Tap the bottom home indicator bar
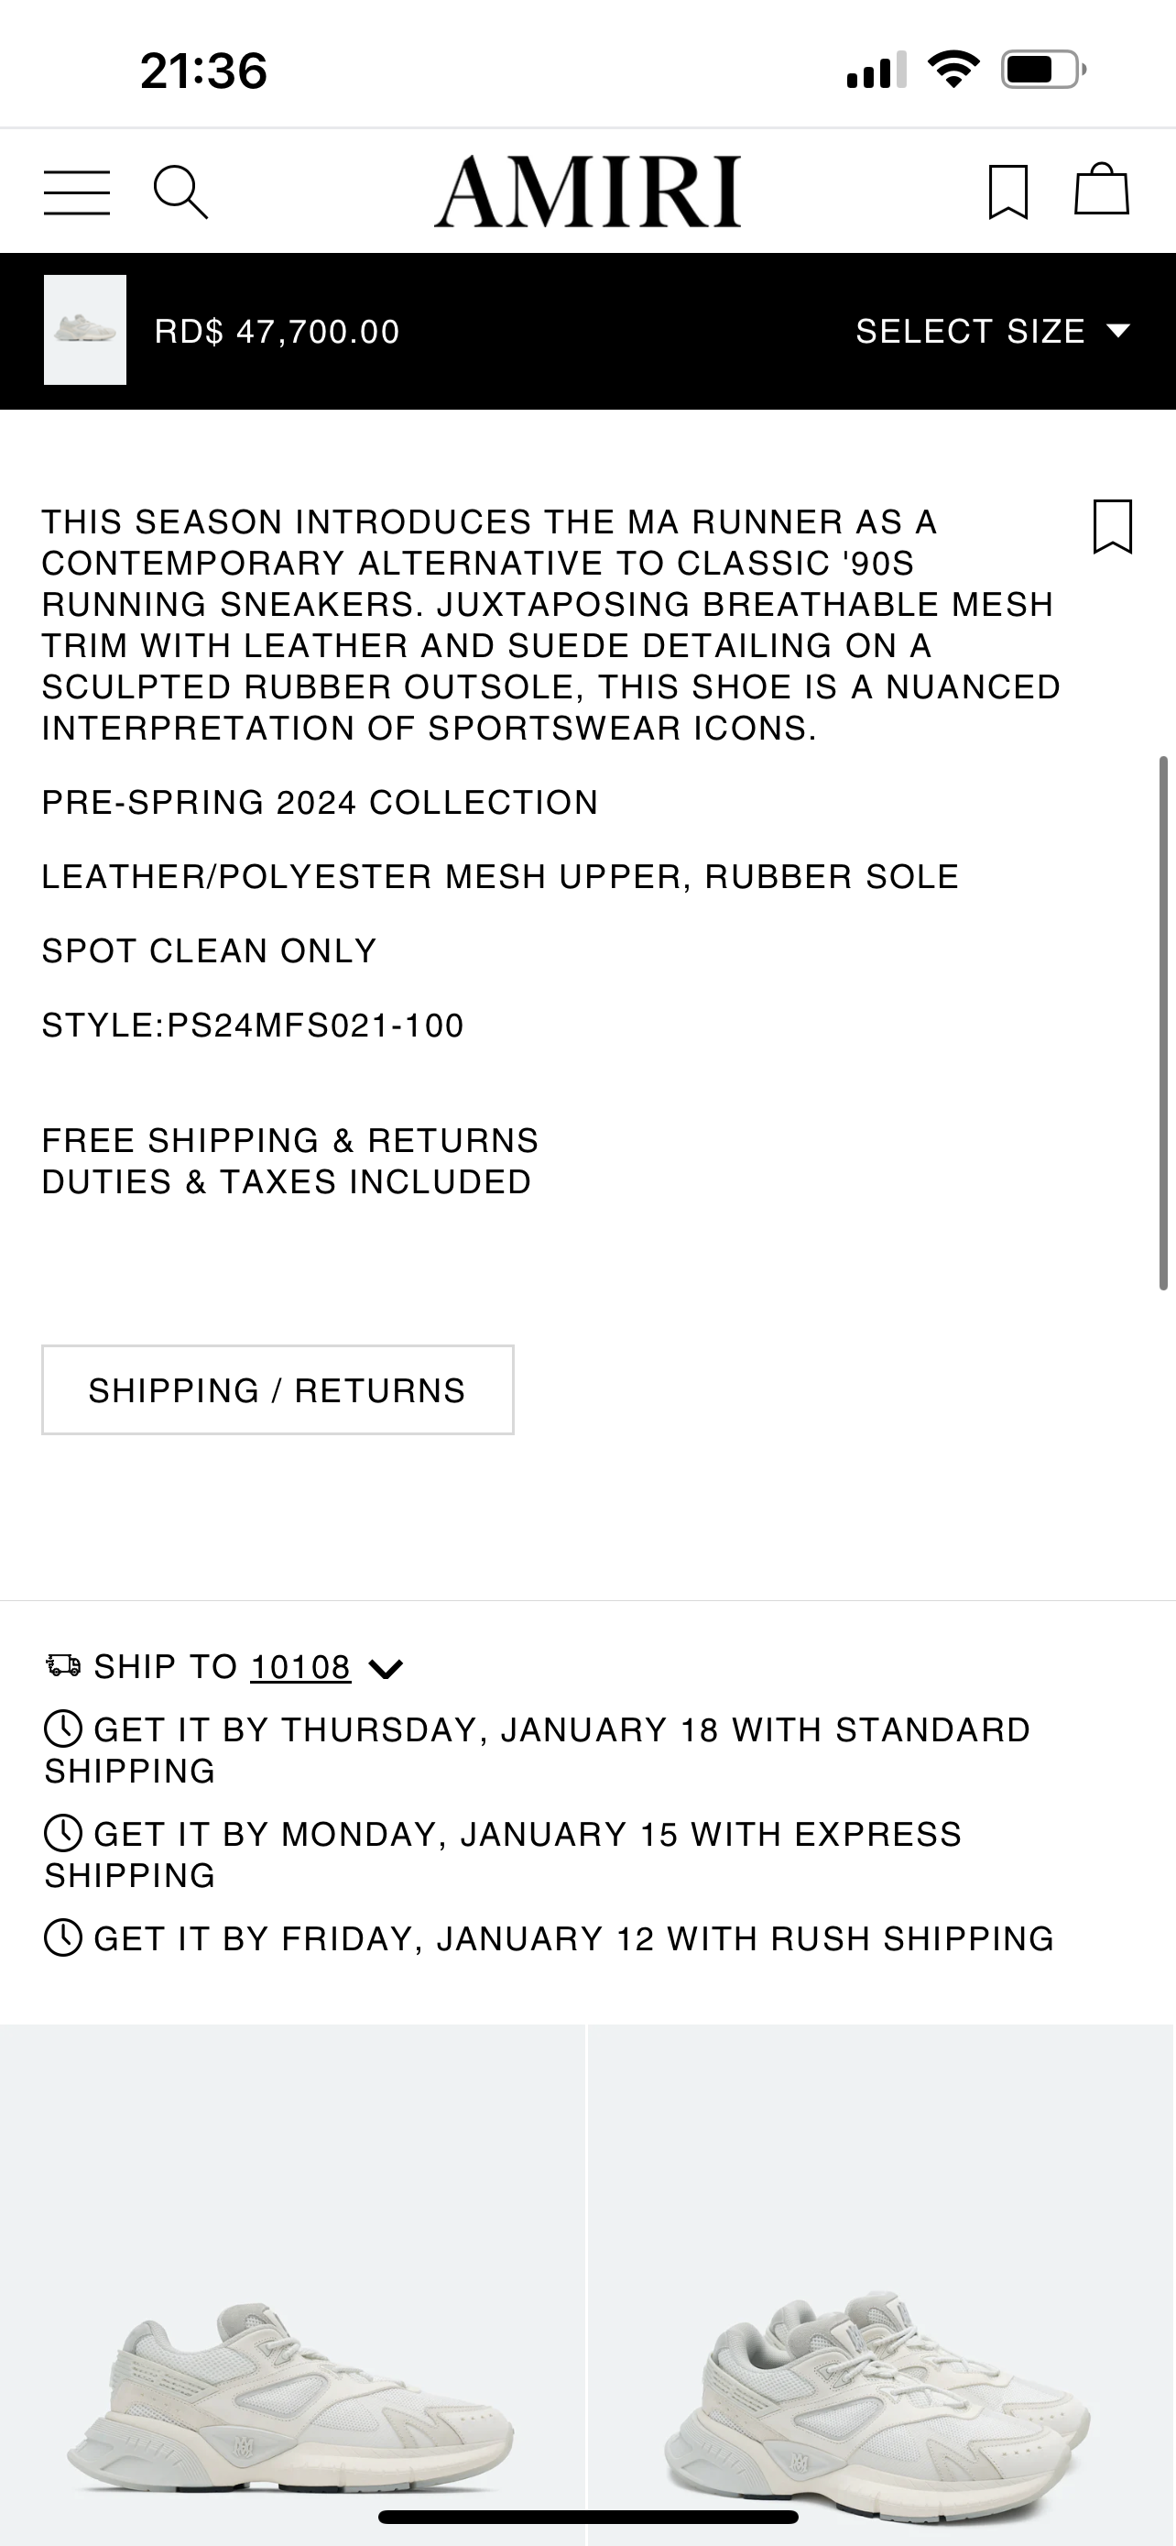This screenshot has width=1176, height=2546. click(587, 2517)
